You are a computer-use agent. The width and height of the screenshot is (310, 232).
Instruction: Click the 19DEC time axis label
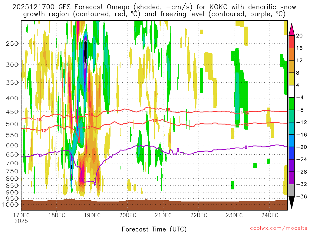click(x=92, y=215)
